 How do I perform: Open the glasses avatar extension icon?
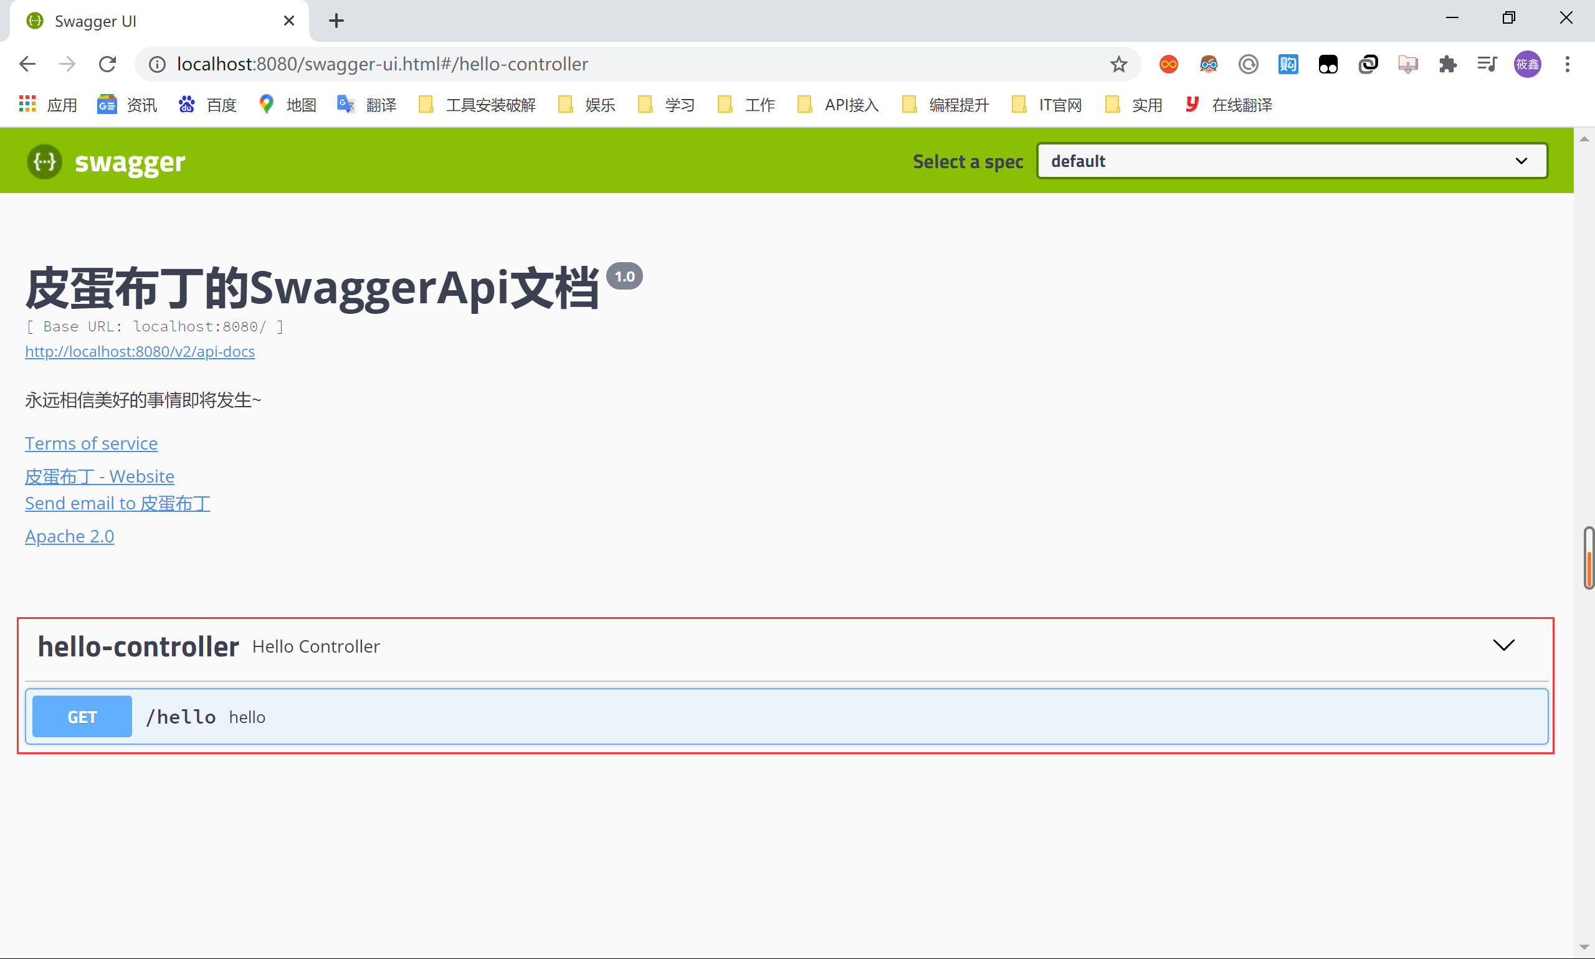pos(1208,64)
